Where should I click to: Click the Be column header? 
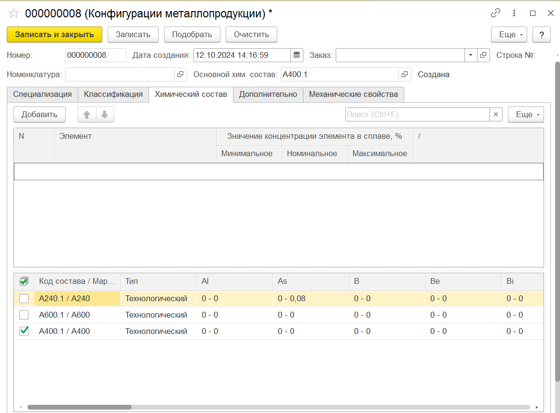point(463,281)
